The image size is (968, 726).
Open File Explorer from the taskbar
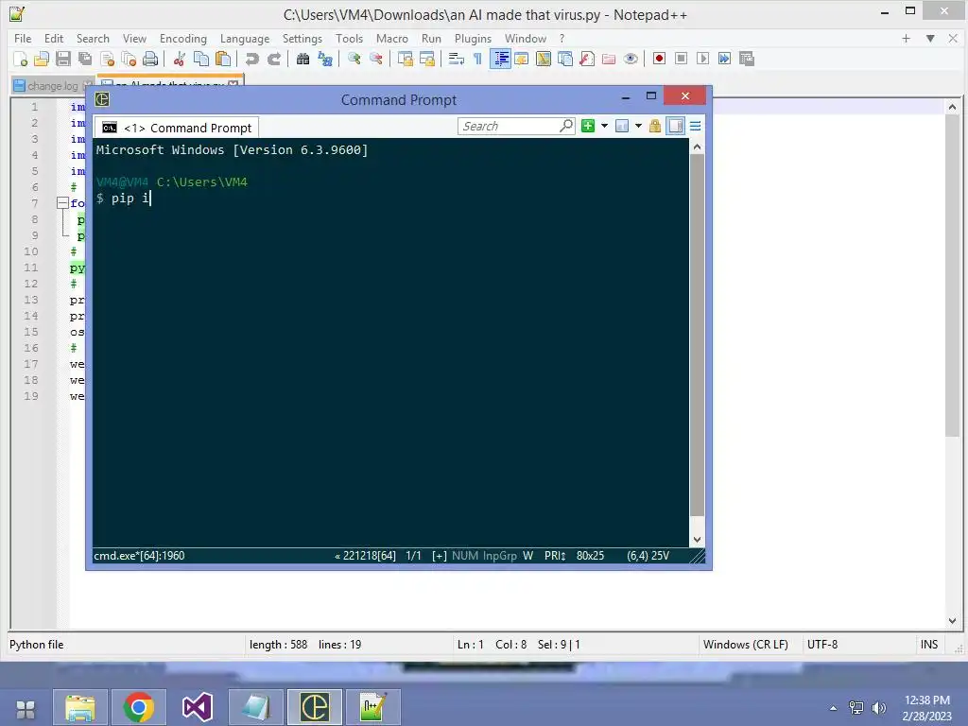80,707
